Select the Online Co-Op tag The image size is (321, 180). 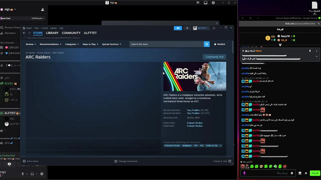[212, 145]
